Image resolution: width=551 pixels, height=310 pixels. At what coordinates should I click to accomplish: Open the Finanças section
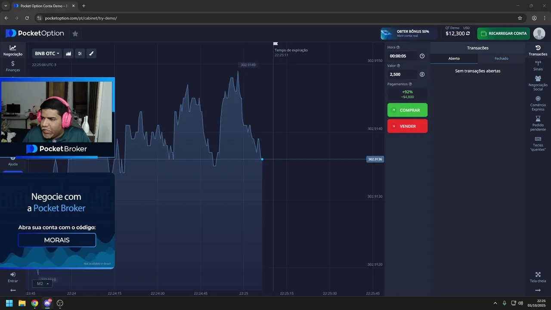point(13,66)
